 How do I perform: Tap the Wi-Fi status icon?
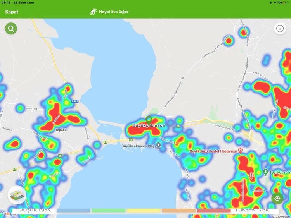click(270, 3)
